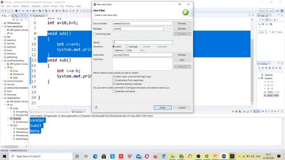This screenshot has width=285, height=160.
Task: Click the Finish button
Action: click(163, 108)
